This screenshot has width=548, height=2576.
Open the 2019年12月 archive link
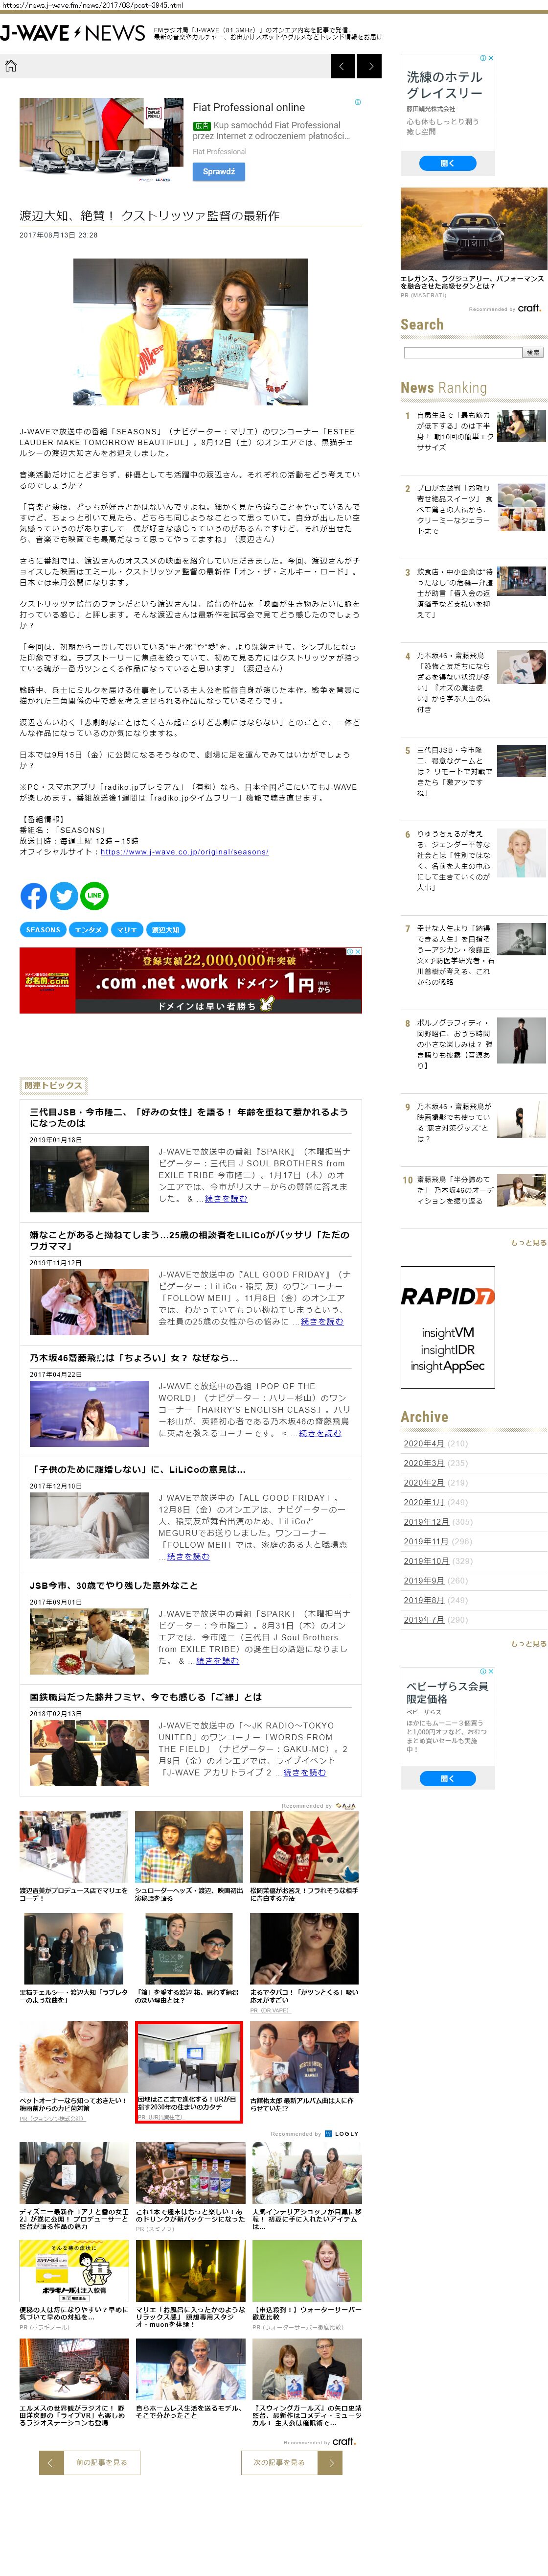(x=426, y=1521)
